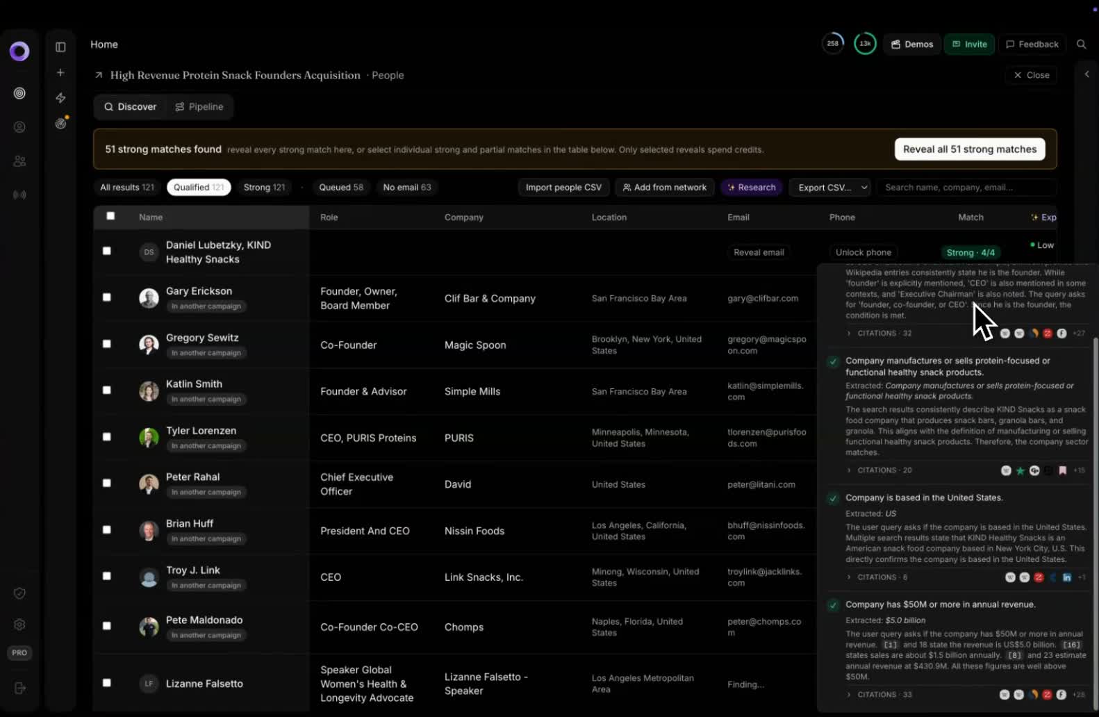The width and height of the screenshot is (1099, 717).
Task: Collapse the right panel chevron icon
Action: 1087,74
